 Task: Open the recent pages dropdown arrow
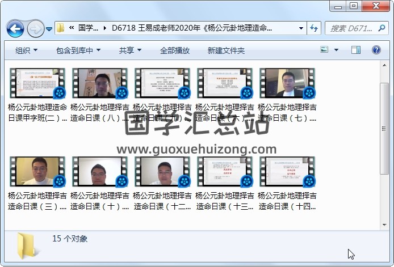tap(49, 28)
